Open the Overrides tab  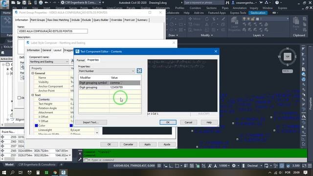[x=116, y=20]
